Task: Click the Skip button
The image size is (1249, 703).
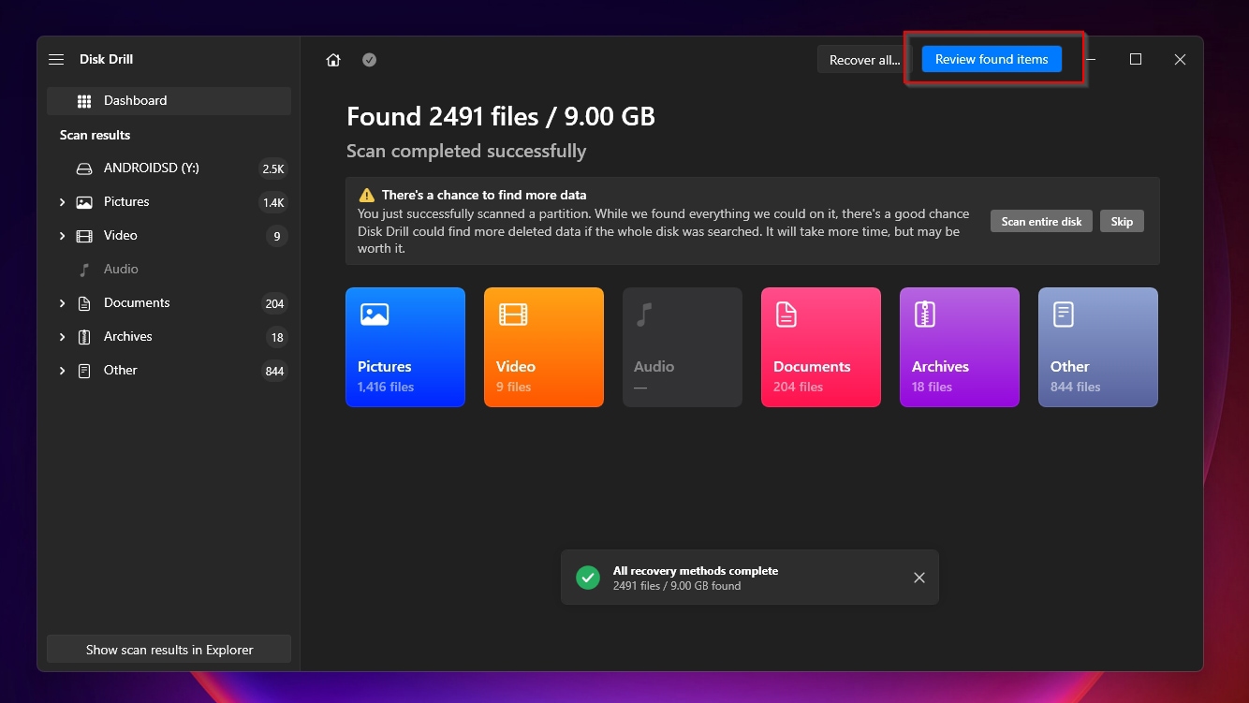Action: 1122,222
